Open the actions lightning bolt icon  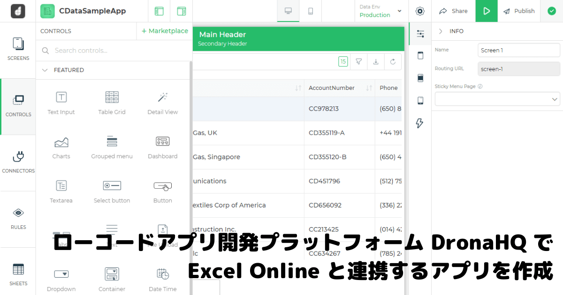point(420,123)
